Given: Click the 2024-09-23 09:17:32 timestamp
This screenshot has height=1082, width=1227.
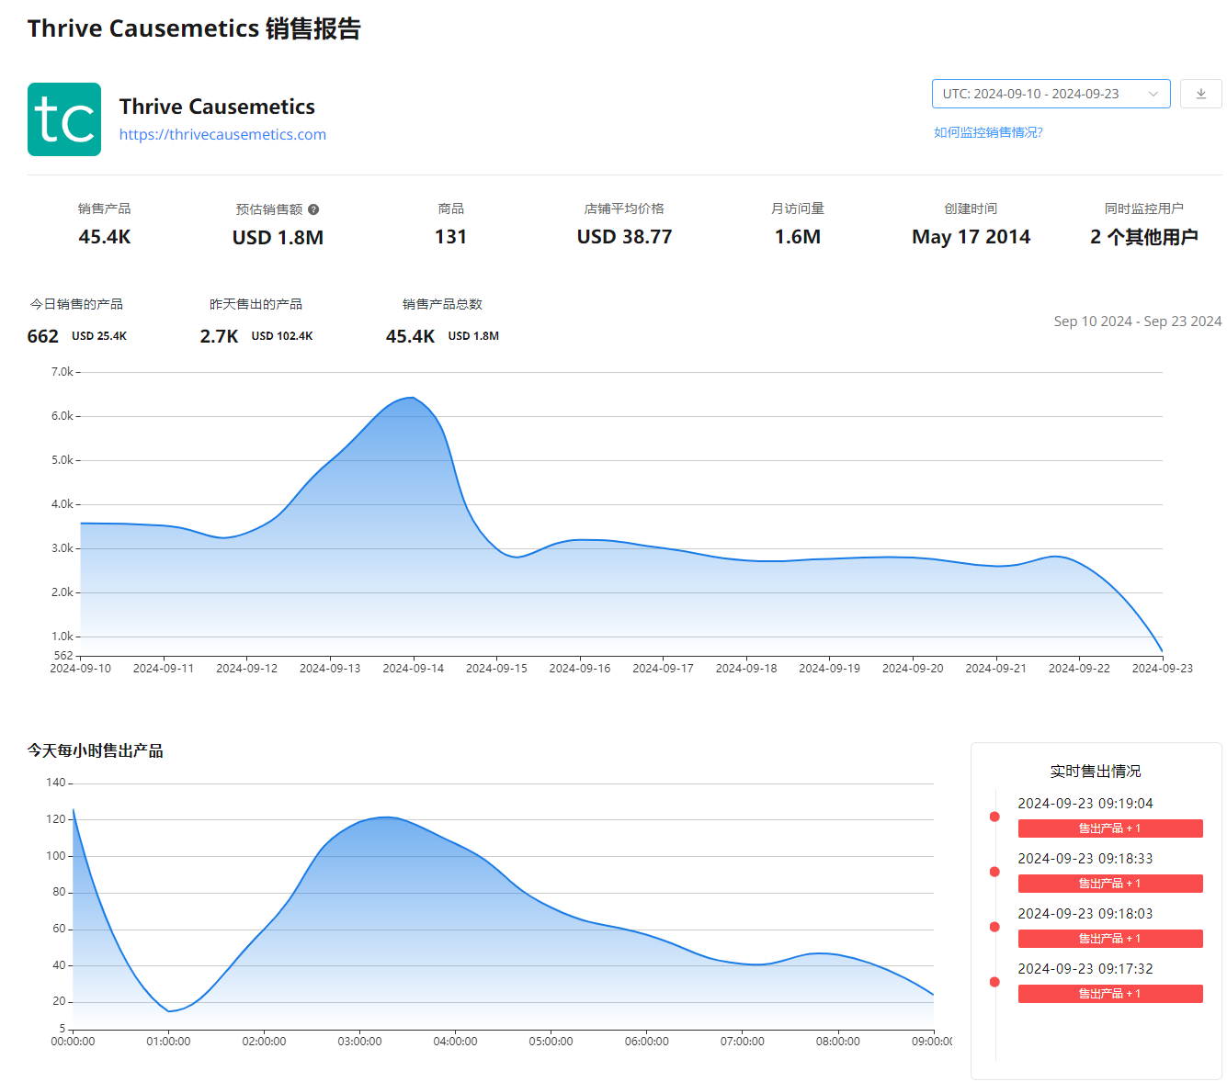Looking at the screenshot, I should [1085, 969].
